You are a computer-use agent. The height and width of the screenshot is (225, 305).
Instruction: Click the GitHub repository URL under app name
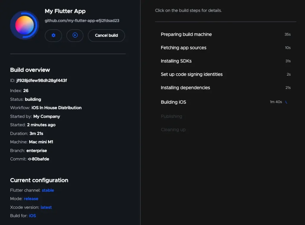(x=82, y=21)
